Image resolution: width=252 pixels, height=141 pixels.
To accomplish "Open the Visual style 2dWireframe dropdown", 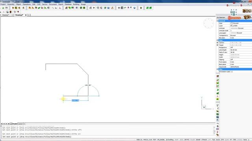I will click(x=241, y=67).
